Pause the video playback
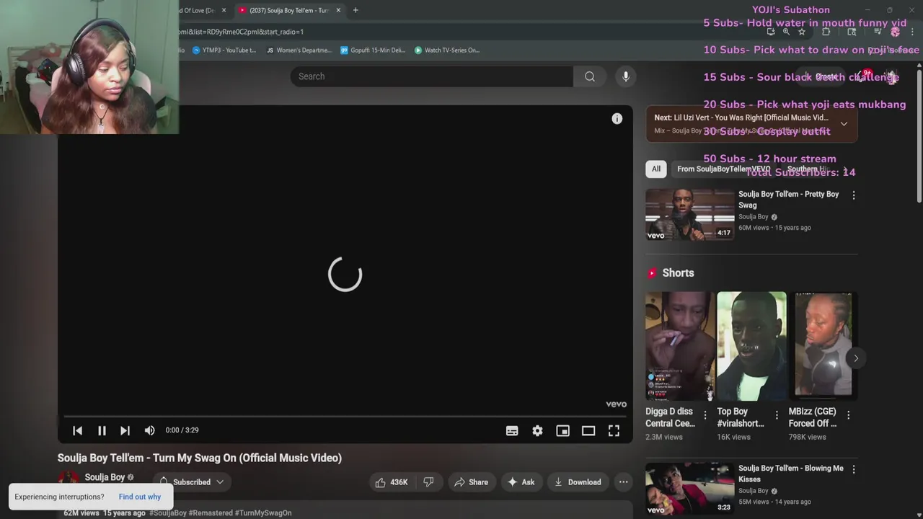 tap(102, 430)
